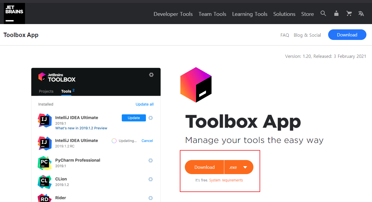Image resolution: width=372 pixels, height=202 pixels.
Task: Click the large Toolbox App cube logo
Action: (x=196, y=85)
